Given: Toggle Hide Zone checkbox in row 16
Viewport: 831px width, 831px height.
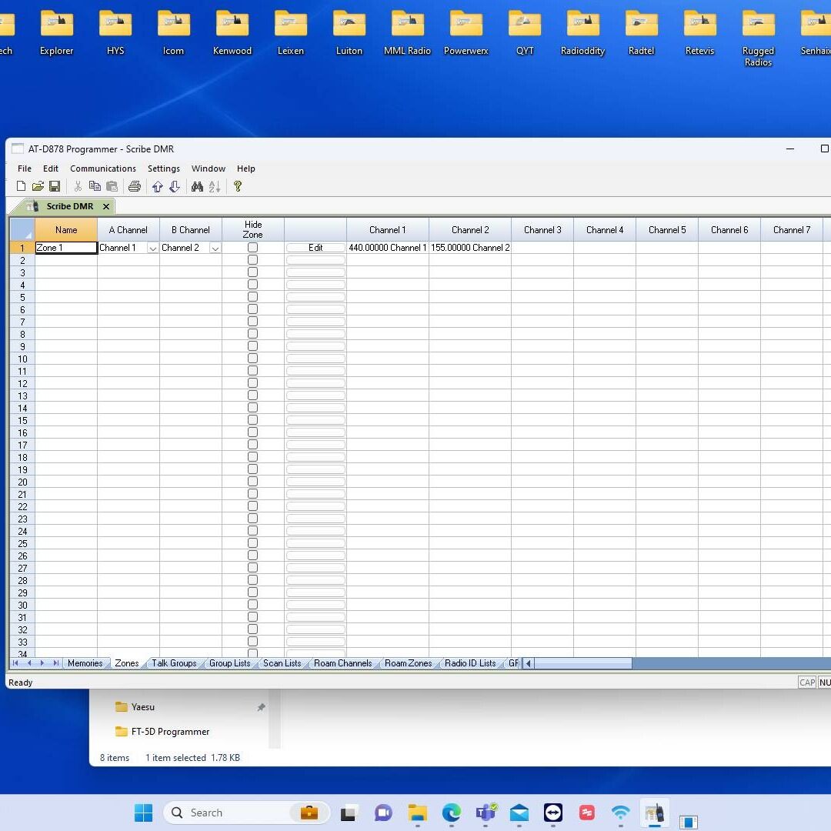Looking at the screenshot, I should 253,432.
